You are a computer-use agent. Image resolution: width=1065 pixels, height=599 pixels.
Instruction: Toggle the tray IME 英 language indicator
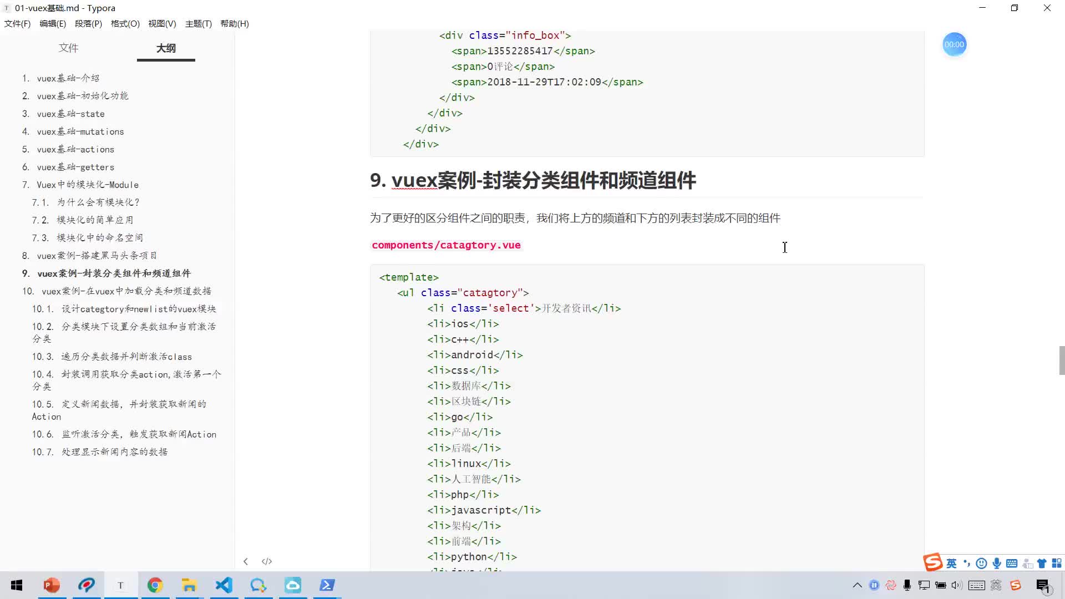(996, 585)
